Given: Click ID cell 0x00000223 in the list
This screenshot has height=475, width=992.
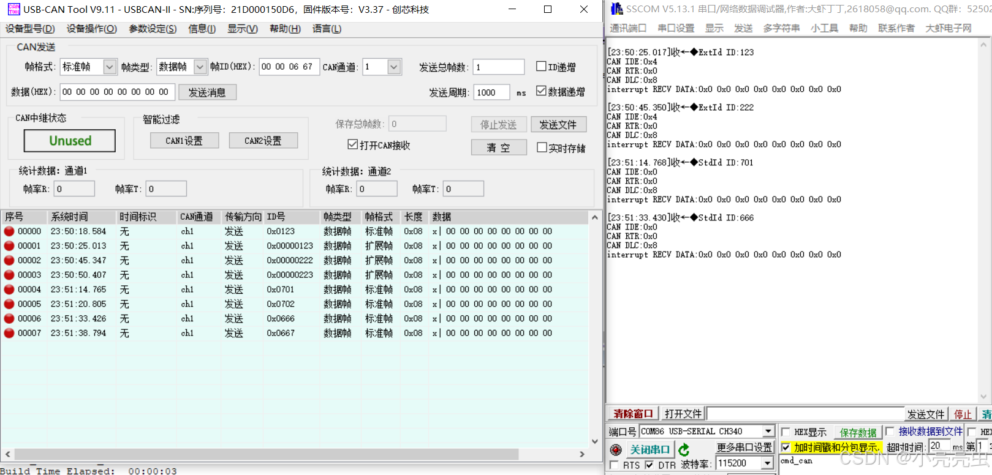Looking at the screenshot, I should [290, 275].
